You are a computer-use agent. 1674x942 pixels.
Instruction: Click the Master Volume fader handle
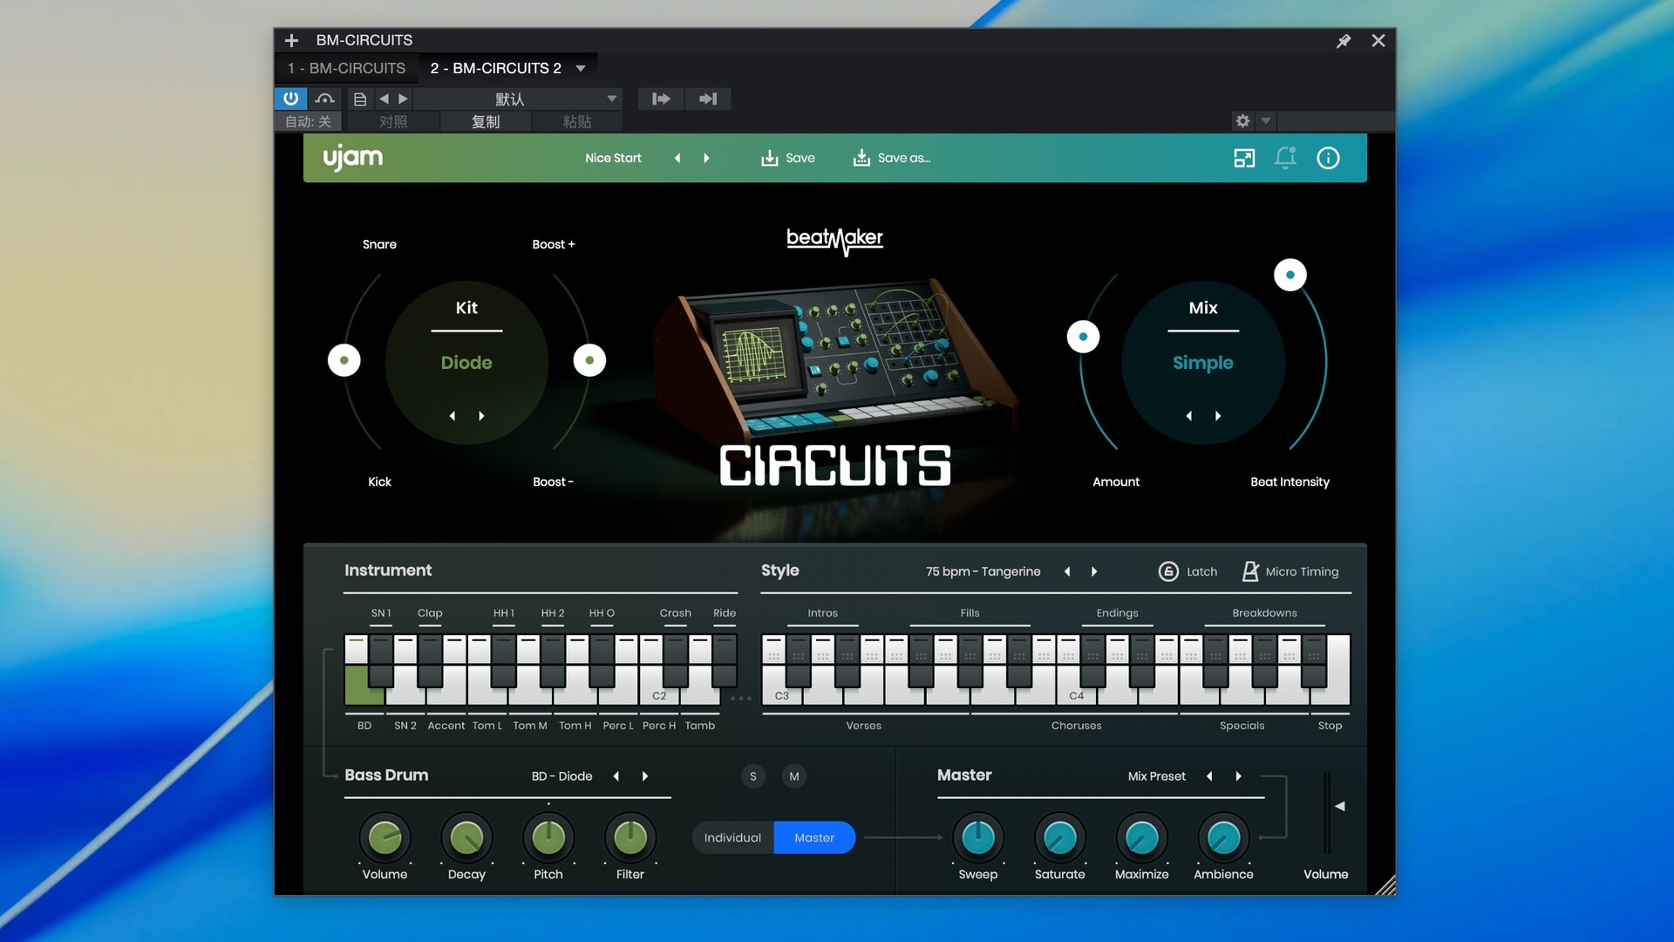(x=1340, y=806)
